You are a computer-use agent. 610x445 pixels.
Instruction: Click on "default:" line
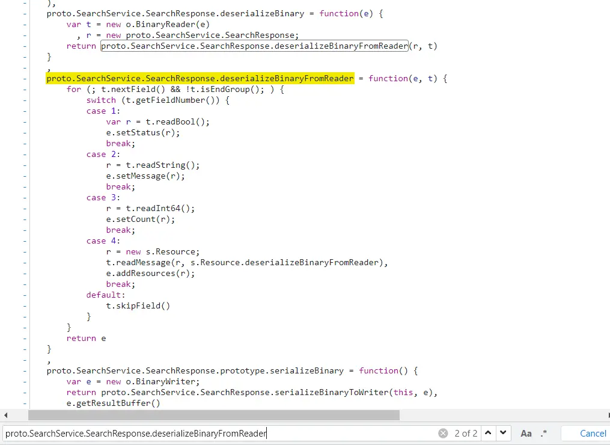coord(106,295)
